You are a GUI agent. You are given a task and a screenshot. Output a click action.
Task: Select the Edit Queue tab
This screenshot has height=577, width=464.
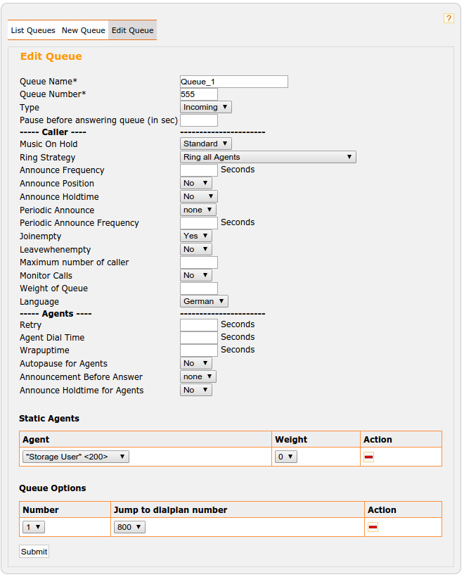click(132, 30)
